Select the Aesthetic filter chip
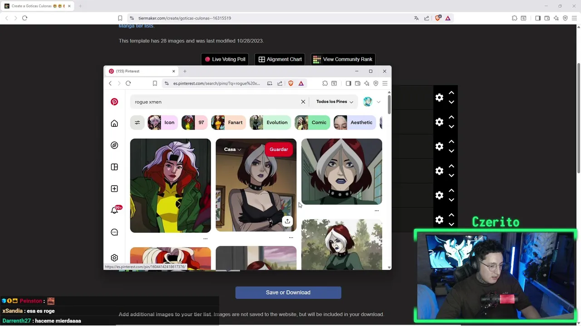The width and height of the screenshot is (581, 326). pos(355,122)
